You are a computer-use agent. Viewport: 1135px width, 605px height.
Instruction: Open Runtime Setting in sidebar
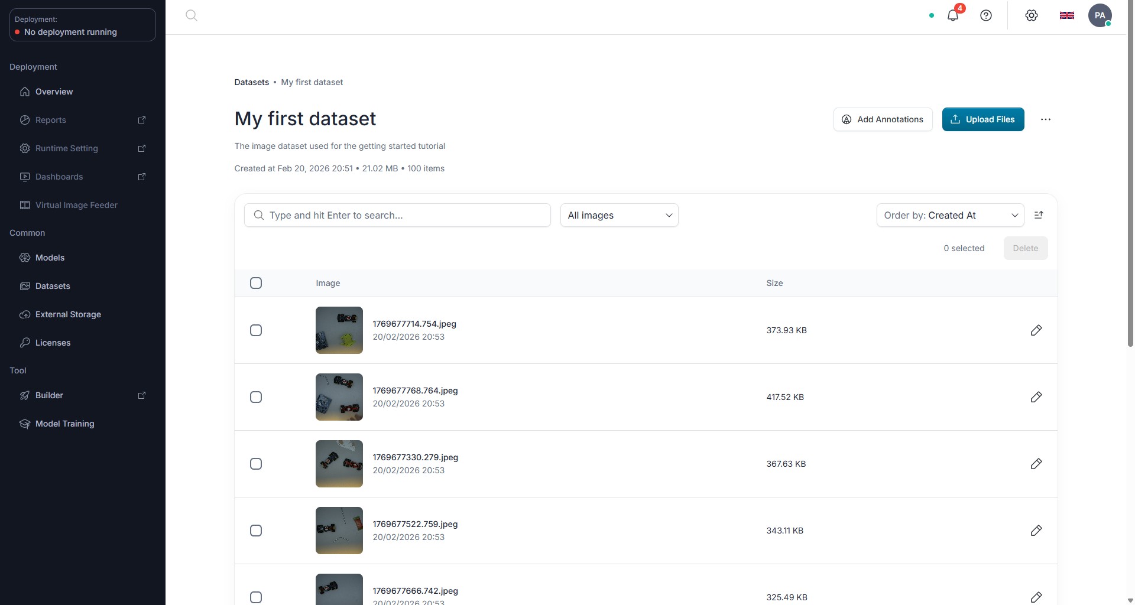83,148
